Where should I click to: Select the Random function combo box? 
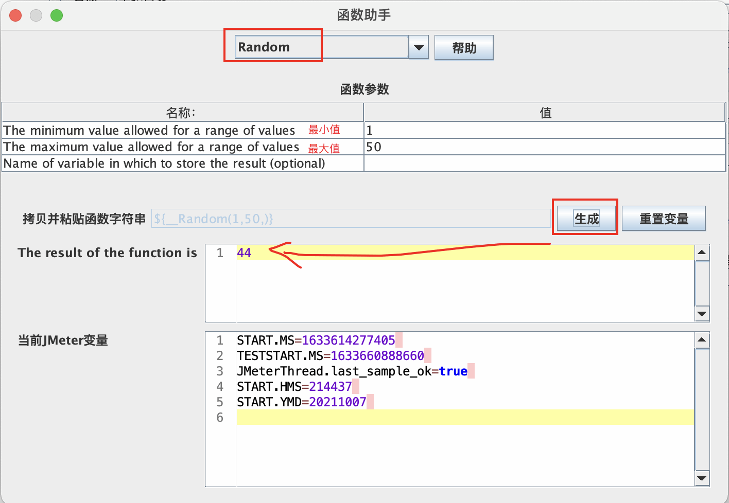click(332, 47)
